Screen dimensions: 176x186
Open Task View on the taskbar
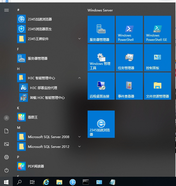point(32,182)
